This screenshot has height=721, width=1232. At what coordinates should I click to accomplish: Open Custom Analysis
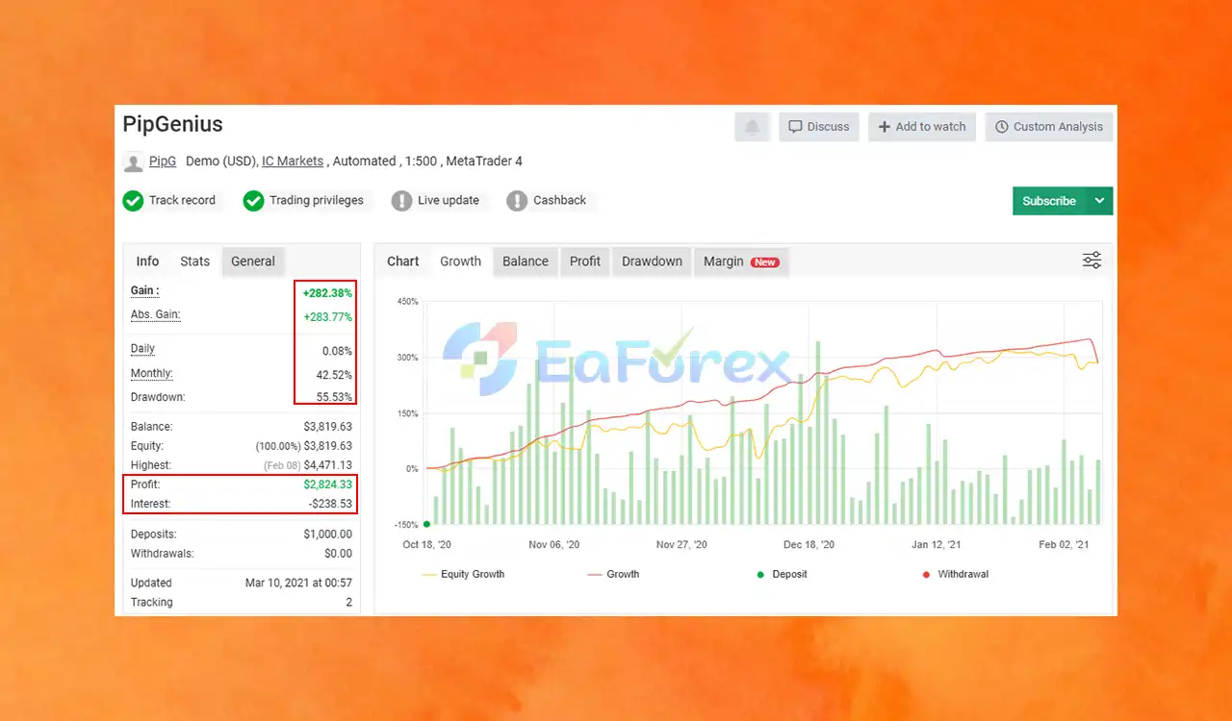coord(1049,127)
